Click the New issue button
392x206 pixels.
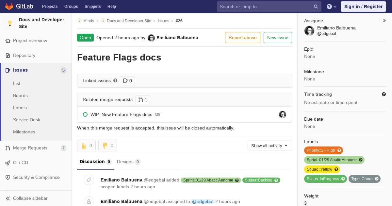(278, 38)
